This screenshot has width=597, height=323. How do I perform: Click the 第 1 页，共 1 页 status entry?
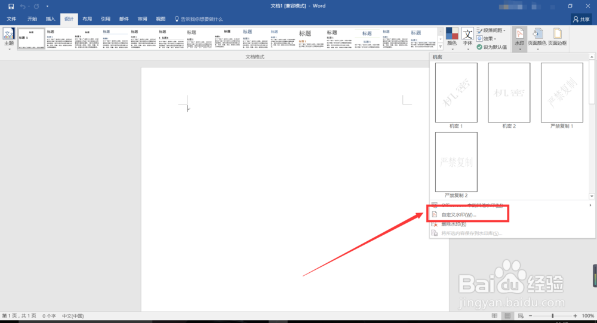pos(19,316)
